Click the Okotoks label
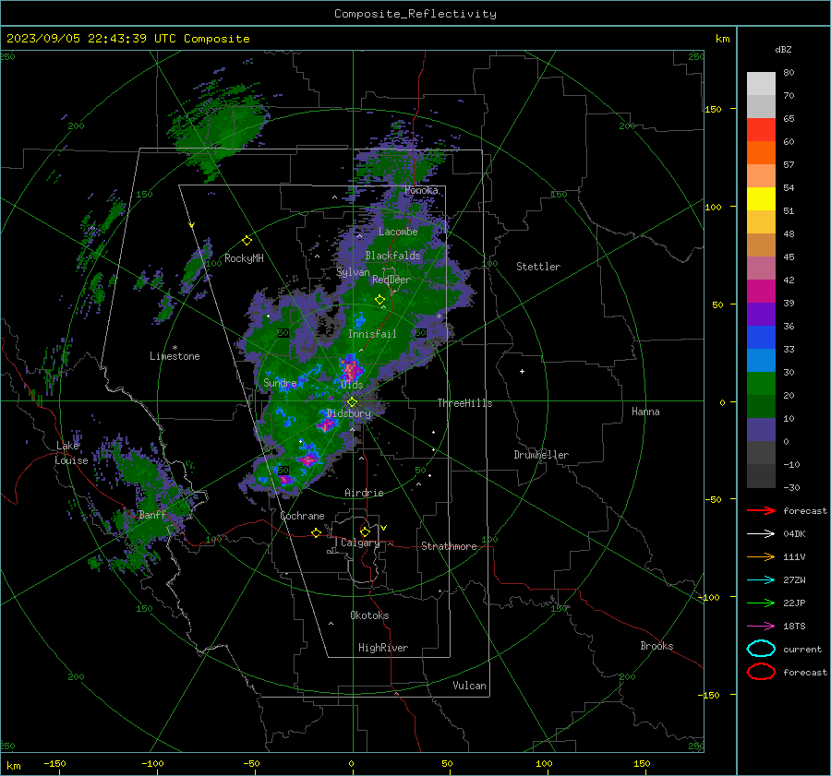Viewport: 831px width, 776px height. pyautogui.click(x=369, y=615)
